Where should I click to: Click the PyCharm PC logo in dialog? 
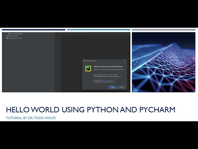pos(88,68)
